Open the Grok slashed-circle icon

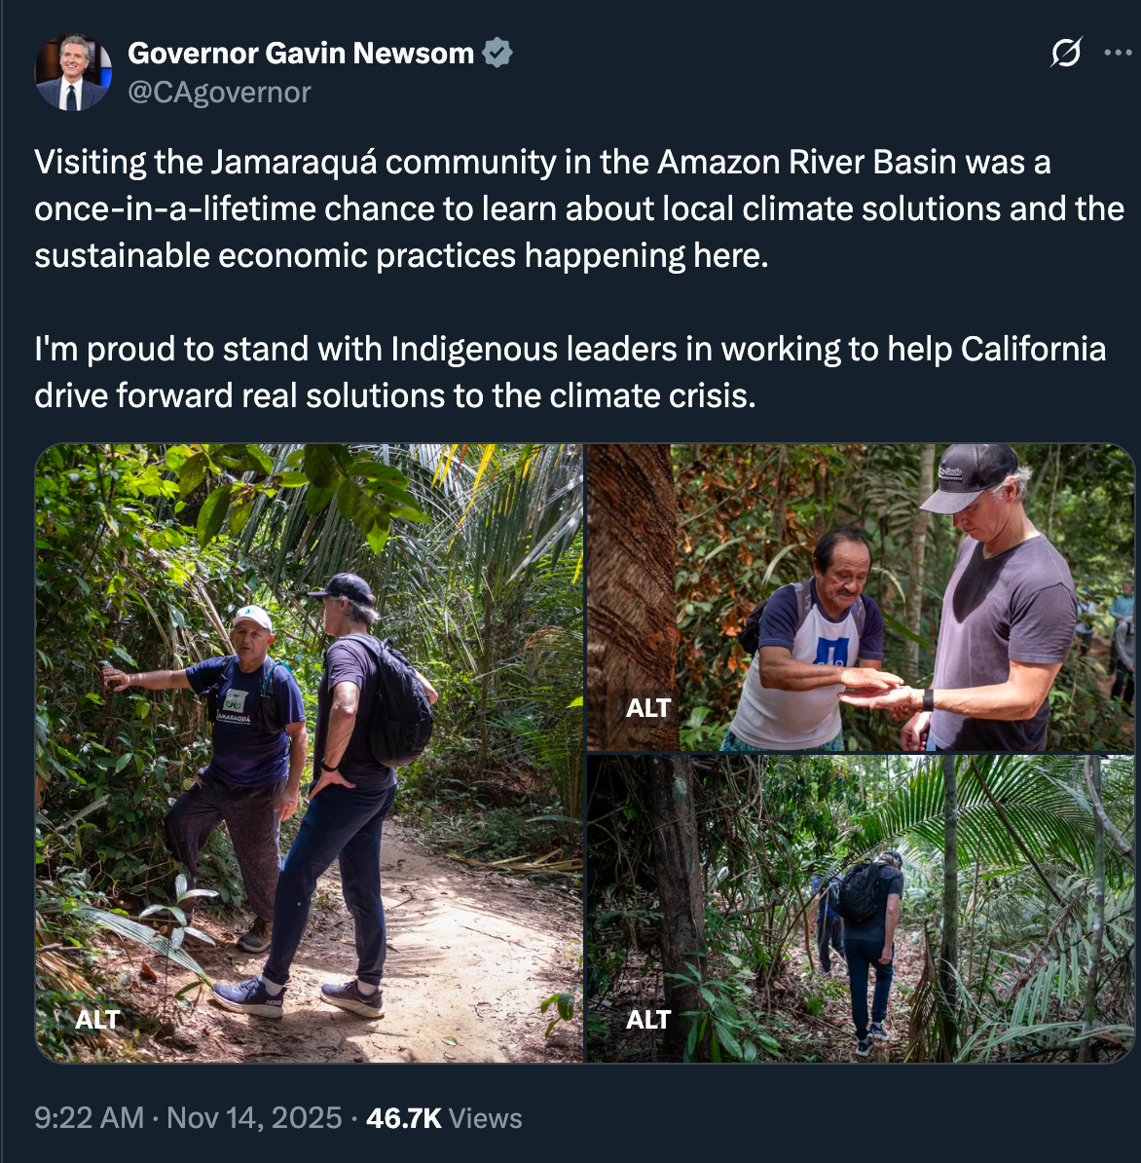pos(1066,53)
